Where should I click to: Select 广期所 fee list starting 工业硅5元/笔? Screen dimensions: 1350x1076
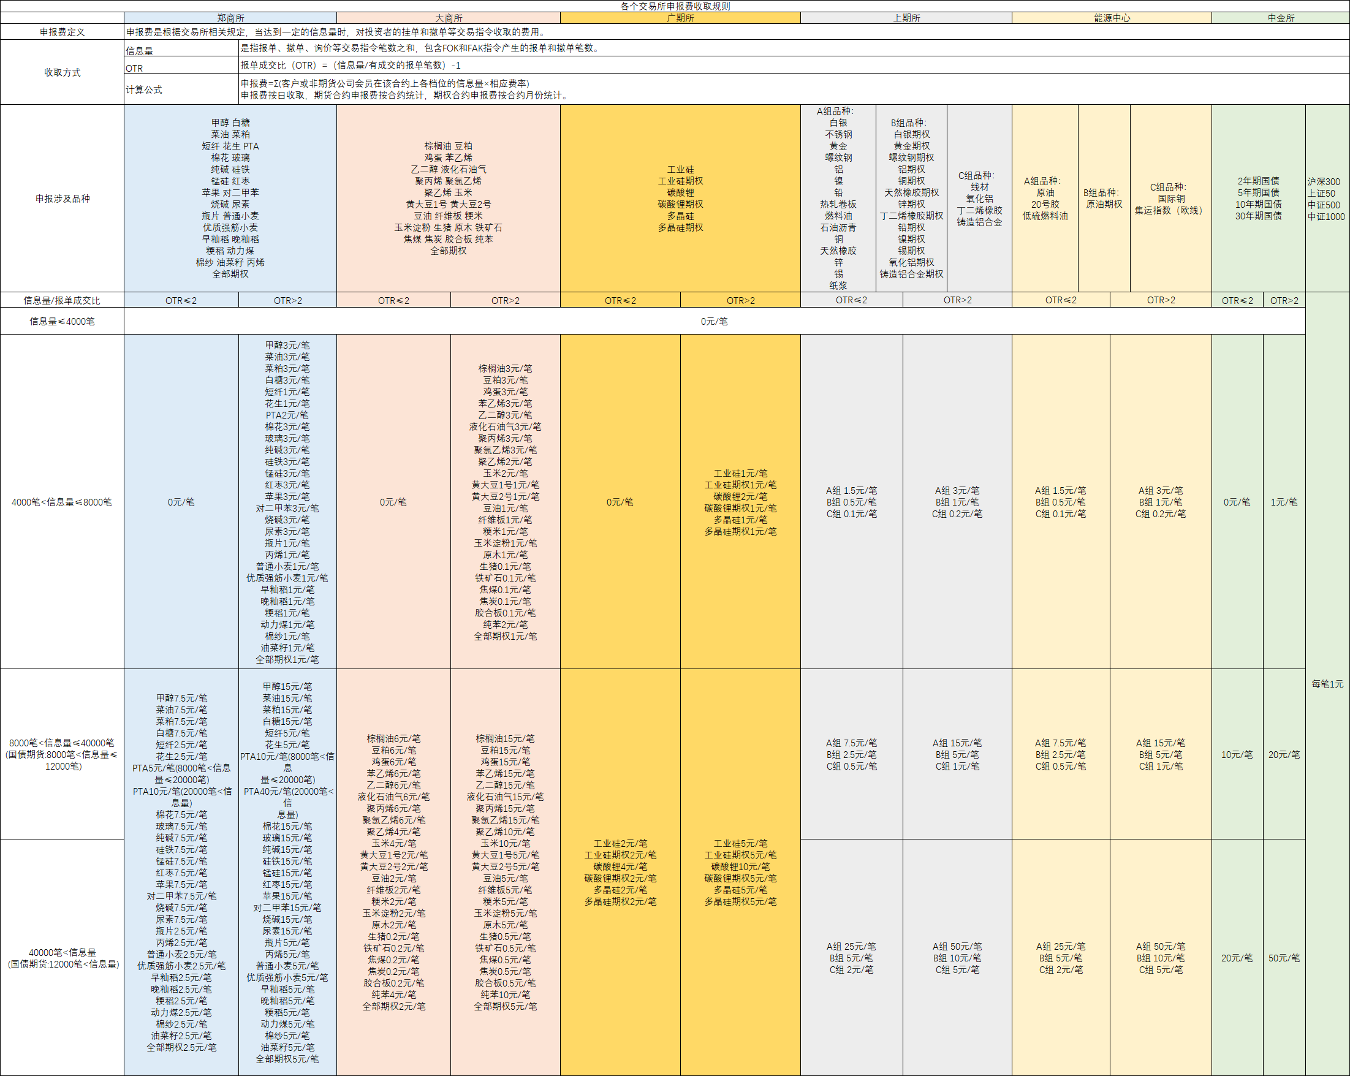(x=740, y=873)
